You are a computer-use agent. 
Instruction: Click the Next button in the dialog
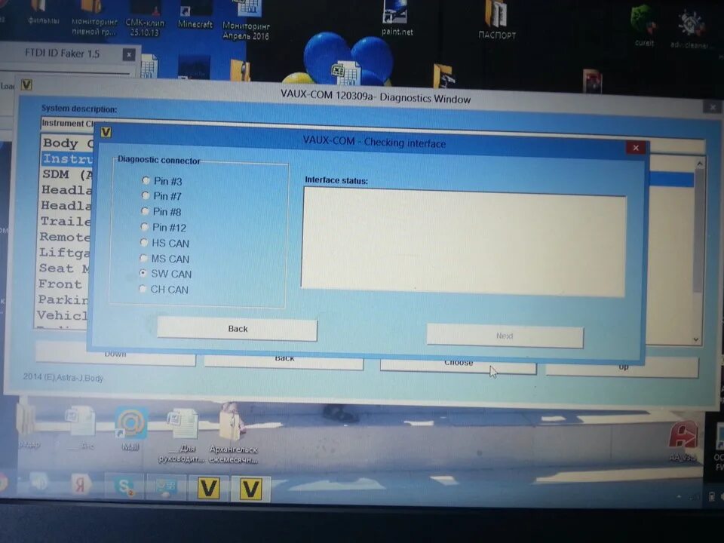(505, 336)
